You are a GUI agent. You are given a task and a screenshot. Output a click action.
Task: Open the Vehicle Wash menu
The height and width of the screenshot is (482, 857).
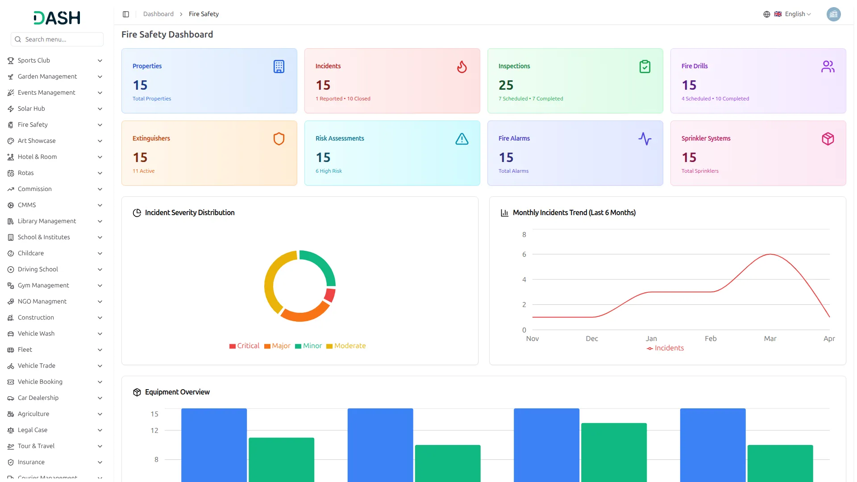pyautogui.click(x=55, y=334)
